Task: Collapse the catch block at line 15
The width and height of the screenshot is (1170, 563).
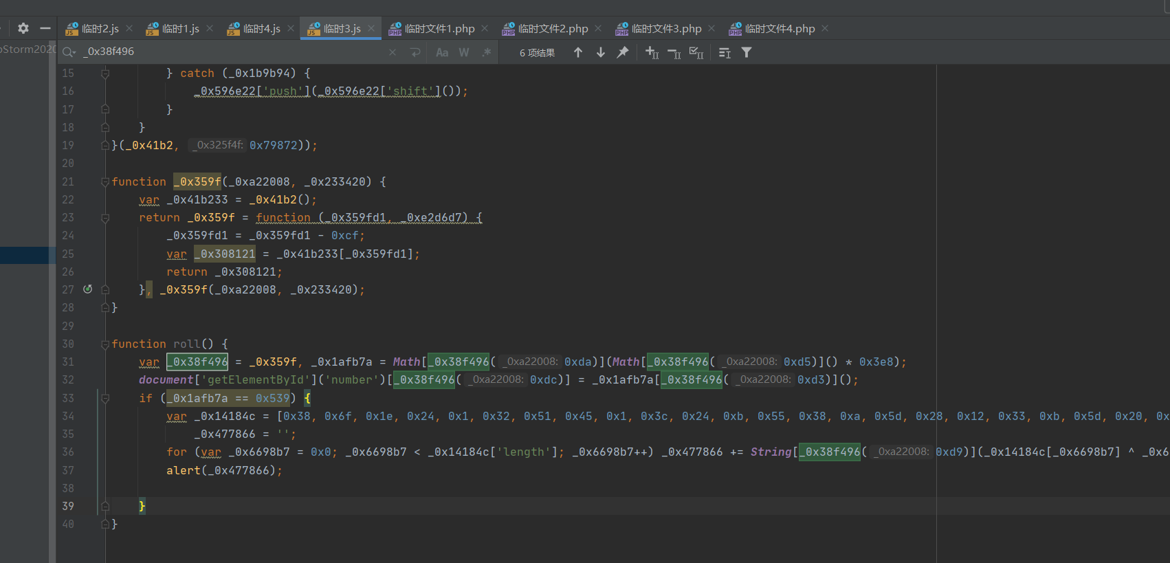Action: tap(105, 73)
